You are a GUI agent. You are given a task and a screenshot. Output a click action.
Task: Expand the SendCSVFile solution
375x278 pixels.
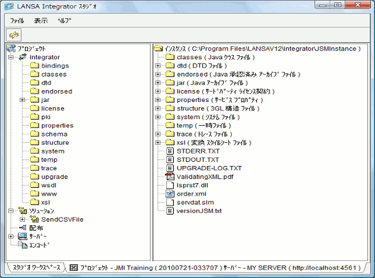click(x=22, y=219)
